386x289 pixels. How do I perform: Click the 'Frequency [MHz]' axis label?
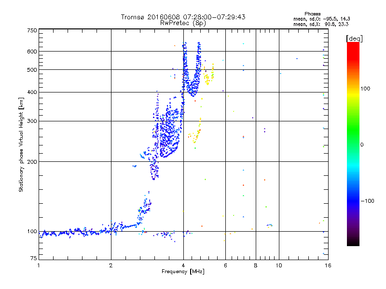pyautogui.click(x=183, y=272)
